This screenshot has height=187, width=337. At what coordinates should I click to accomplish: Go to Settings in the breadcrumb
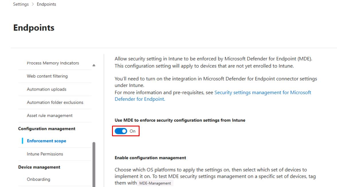tap(21, 4)
